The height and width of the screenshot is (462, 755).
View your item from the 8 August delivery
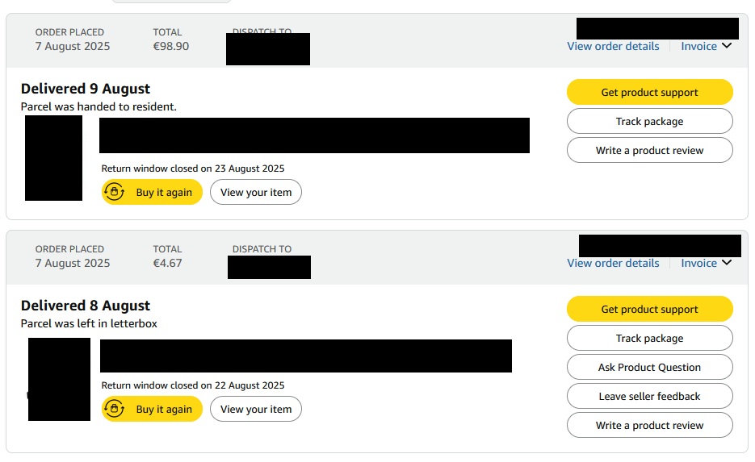pyautogui.click(x=256, y=409)
